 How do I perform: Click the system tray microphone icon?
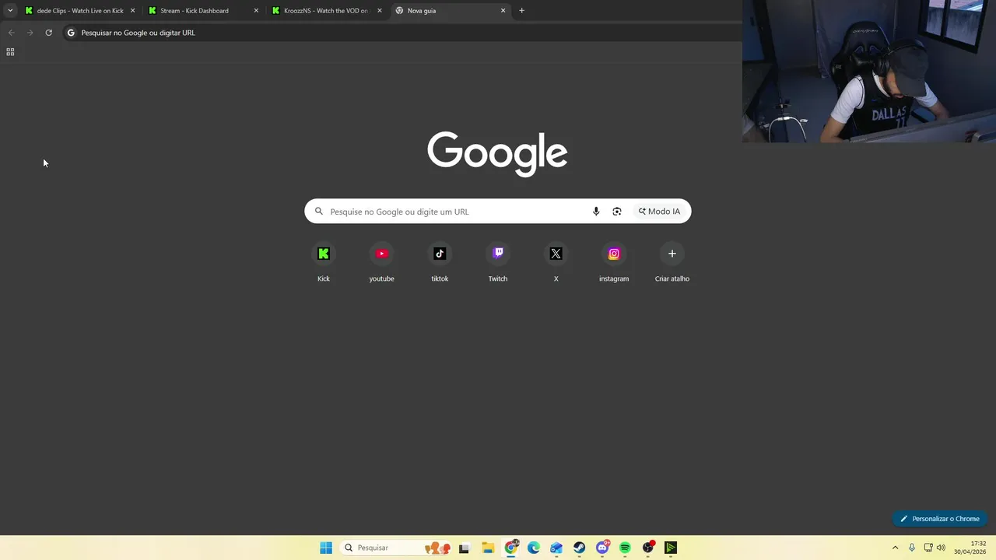point(912,548)
